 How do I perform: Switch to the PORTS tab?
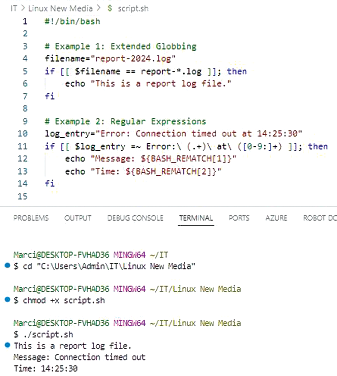(239, 218)
